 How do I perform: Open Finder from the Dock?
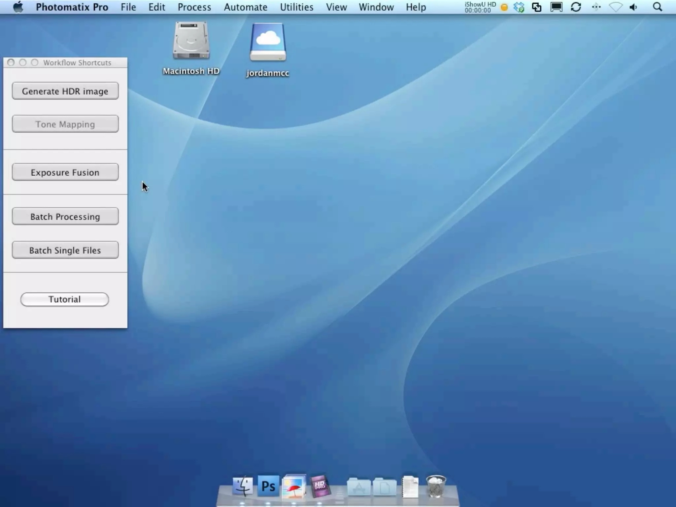(243, 486)
